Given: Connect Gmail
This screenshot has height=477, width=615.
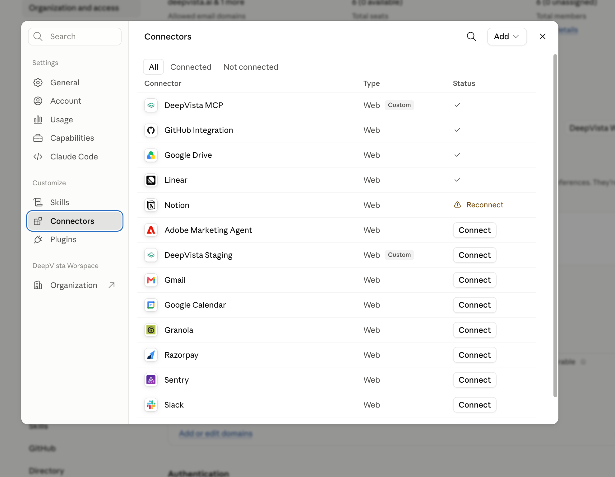Looking at the screenshot, I should tap(474, 280).
